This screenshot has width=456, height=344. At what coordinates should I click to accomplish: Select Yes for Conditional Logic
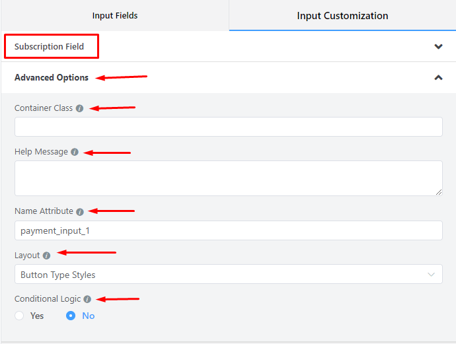coord(19,316)
